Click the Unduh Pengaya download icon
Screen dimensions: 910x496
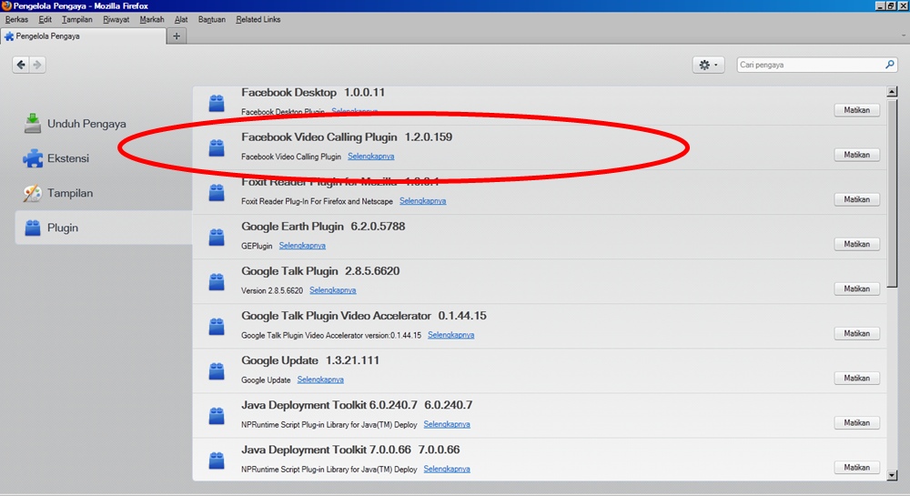(x=33, y=124)
